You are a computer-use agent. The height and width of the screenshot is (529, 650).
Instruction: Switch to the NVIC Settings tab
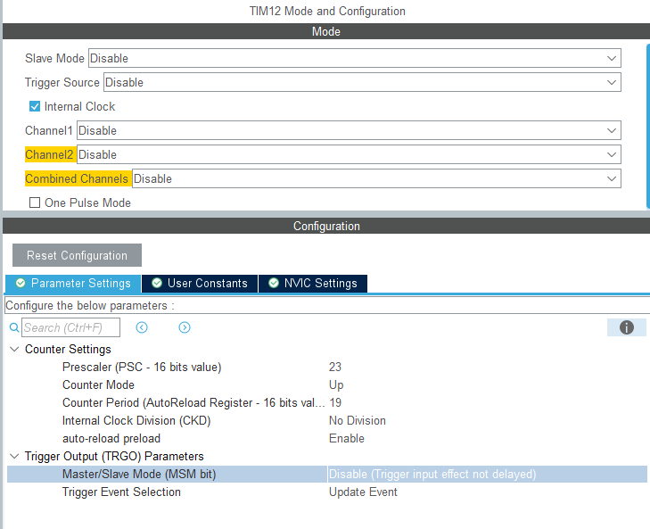(313, 284)
